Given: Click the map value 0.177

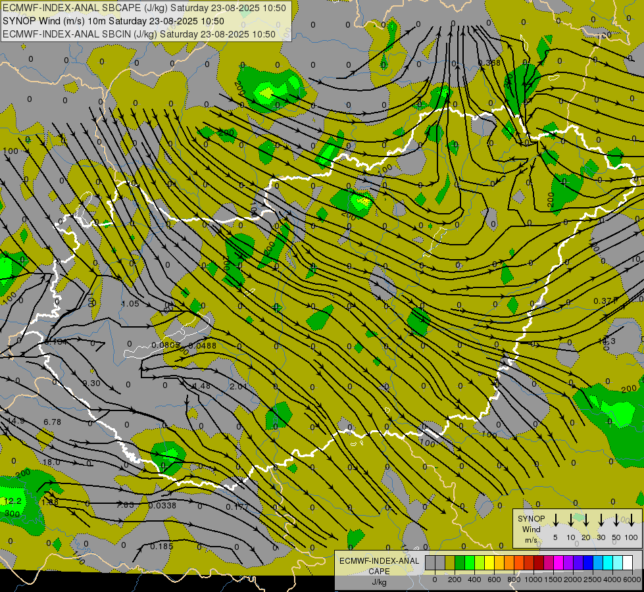Looking at the screenshot, I should (237, 507).
